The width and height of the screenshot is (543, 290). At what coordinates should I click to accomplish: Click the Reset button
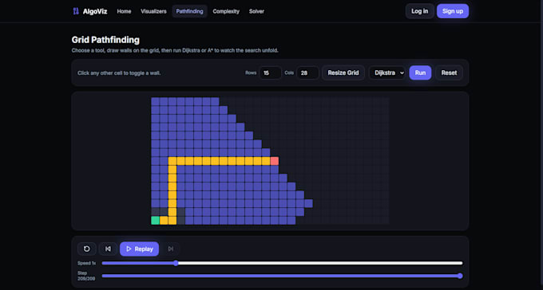tap(449, 72)
